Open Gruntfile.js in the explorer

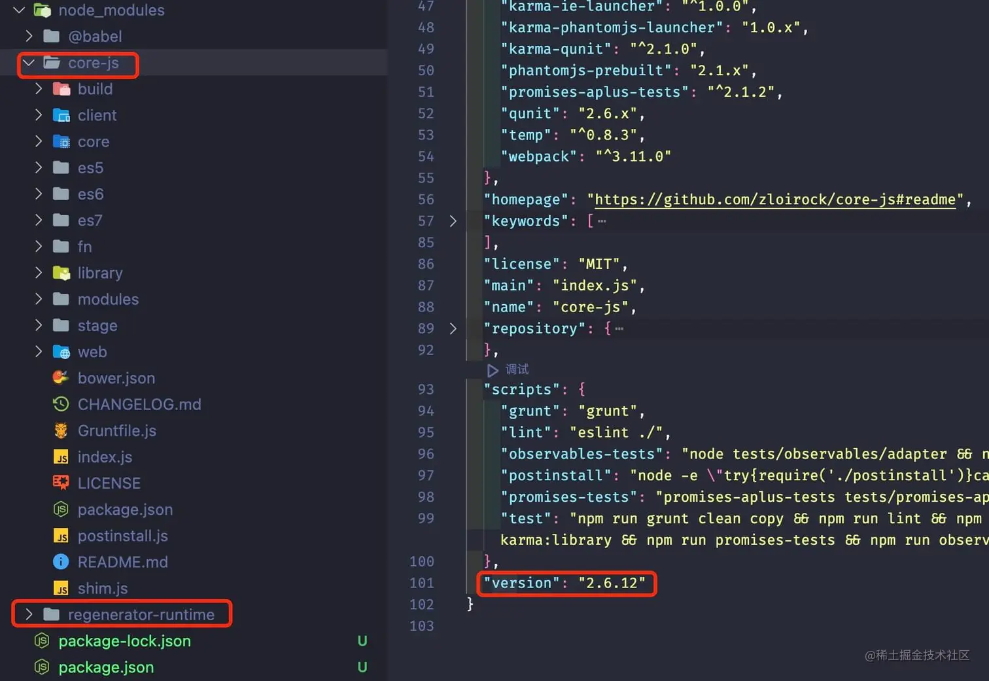117,430
